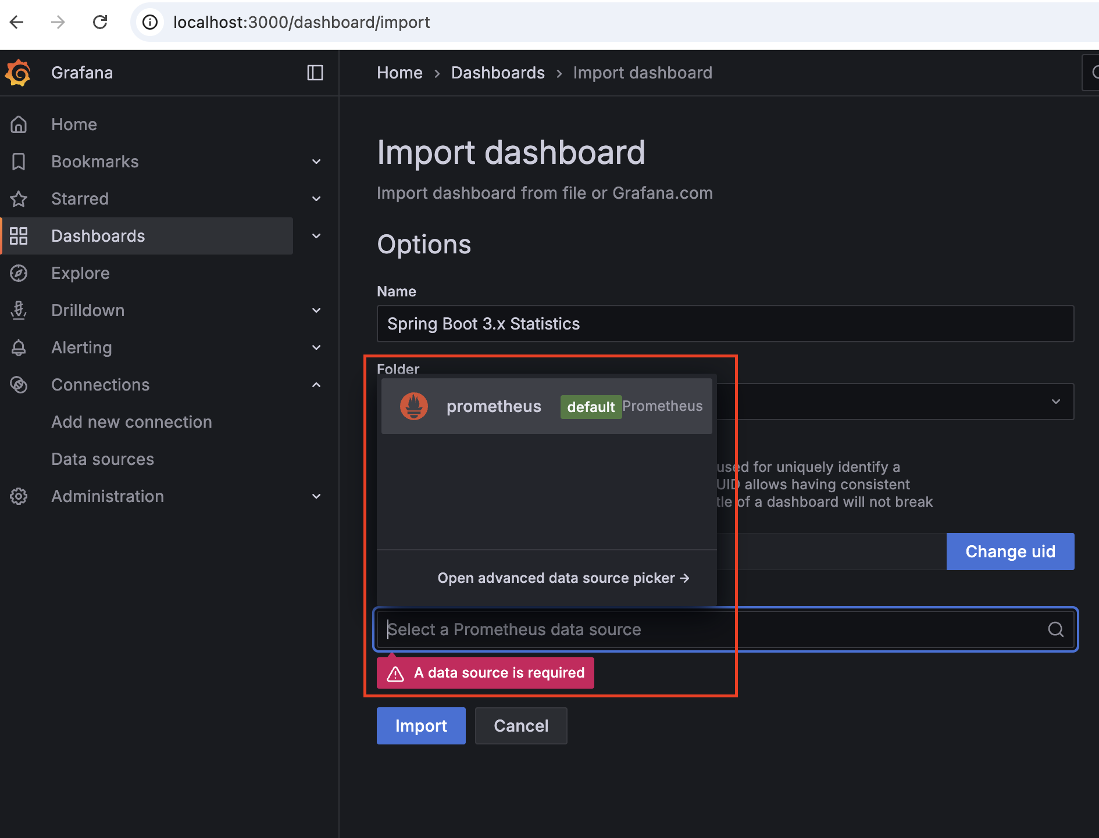Click the browser back arrow
Screen dimensions: 1099x838
(17, 22)
